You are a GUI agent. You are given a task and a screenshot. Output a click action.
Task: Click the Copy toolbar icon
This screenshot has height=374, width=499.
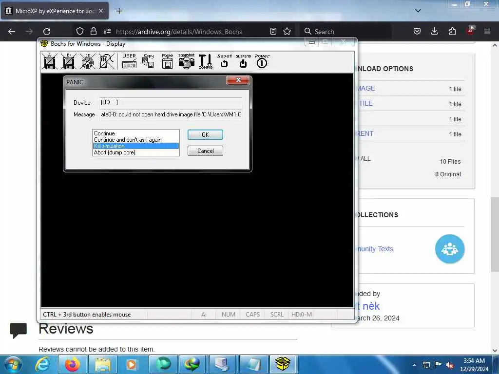click(148, 61)
